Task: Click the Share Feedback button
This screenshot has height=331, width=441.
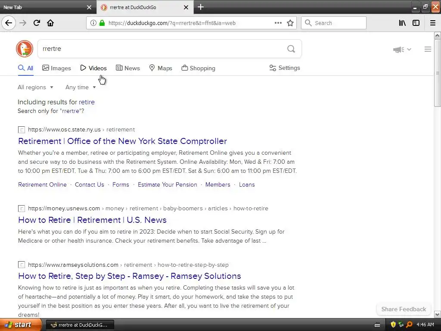Action: pos(404,309)
